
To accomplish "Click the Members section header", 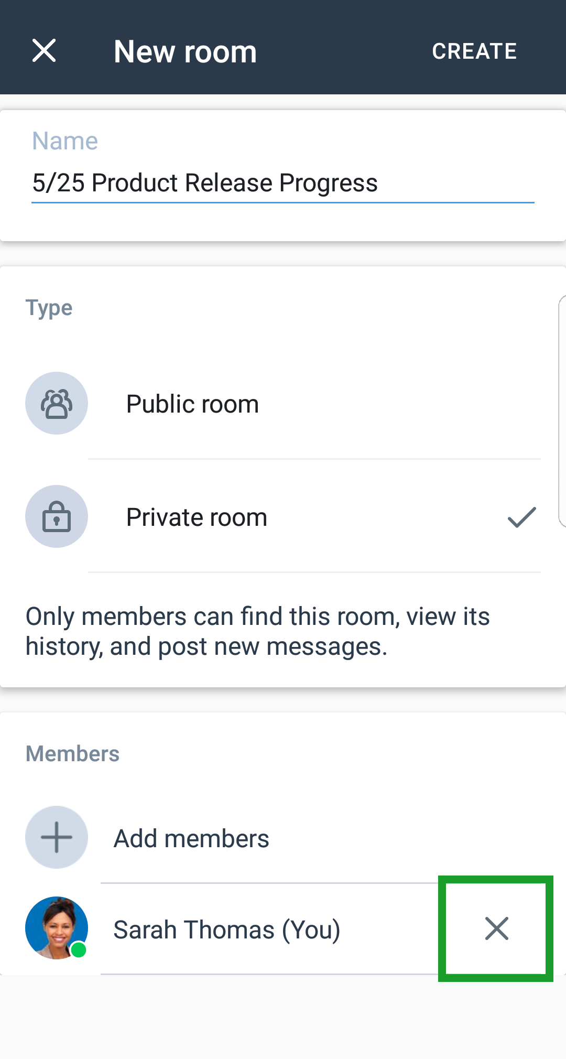I will [72, 753].
